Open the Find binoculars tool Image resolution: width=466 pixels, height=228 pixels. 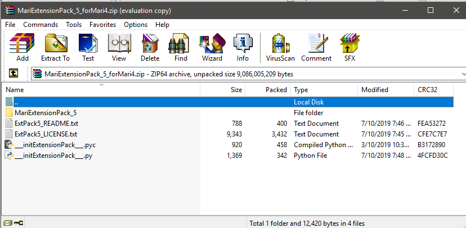[x=181, y=47]
